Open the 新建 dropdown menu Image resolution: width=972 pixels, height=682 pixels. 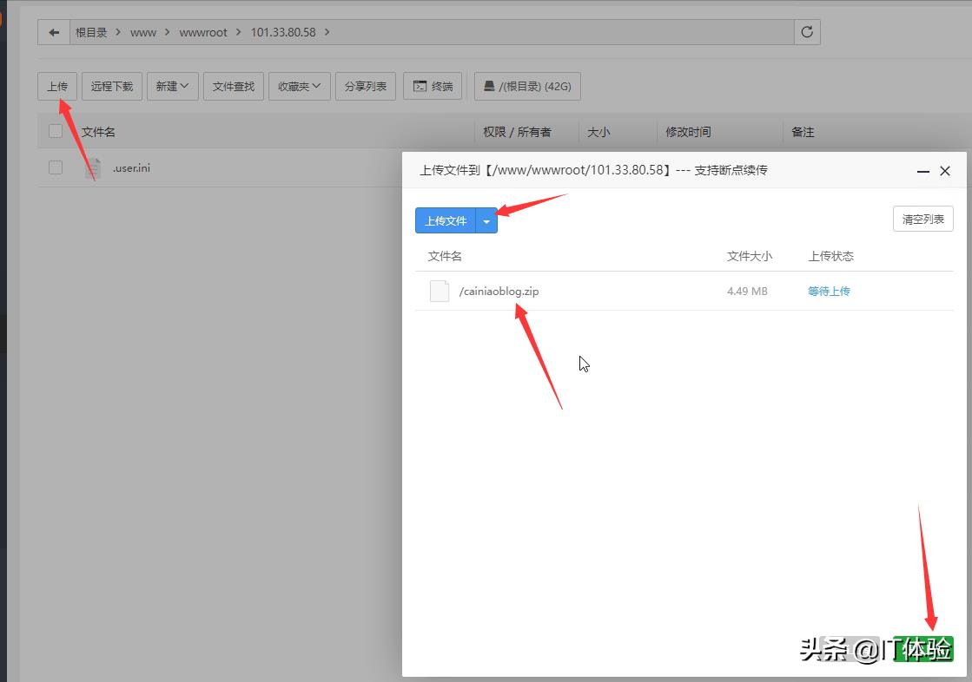(173, 86)
